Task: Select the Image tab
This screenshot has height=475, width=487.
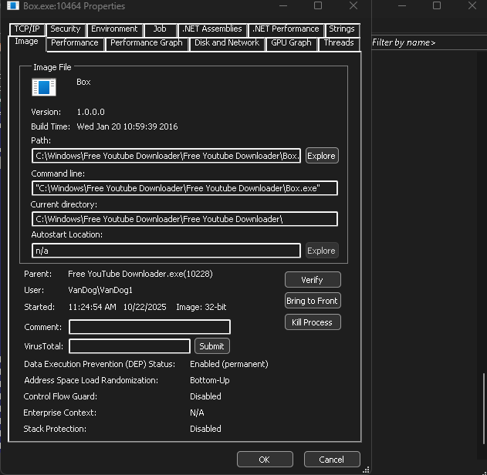Action: pyautogui.click(x=27, y=42)
